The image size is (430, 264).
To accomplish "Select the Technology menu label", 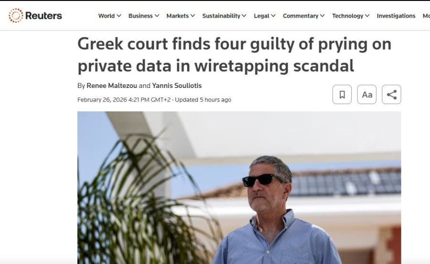I will tap(347, 16).
